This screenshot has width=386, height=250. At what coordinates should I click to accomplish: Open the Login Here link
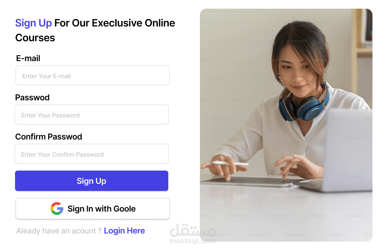124,231
